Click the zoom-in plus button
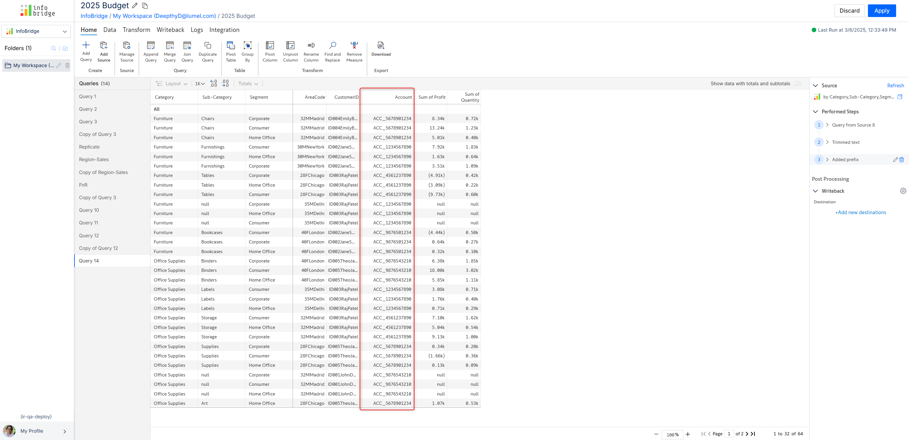Viewport: 909px width, 440px height. (x=687, y=434)
